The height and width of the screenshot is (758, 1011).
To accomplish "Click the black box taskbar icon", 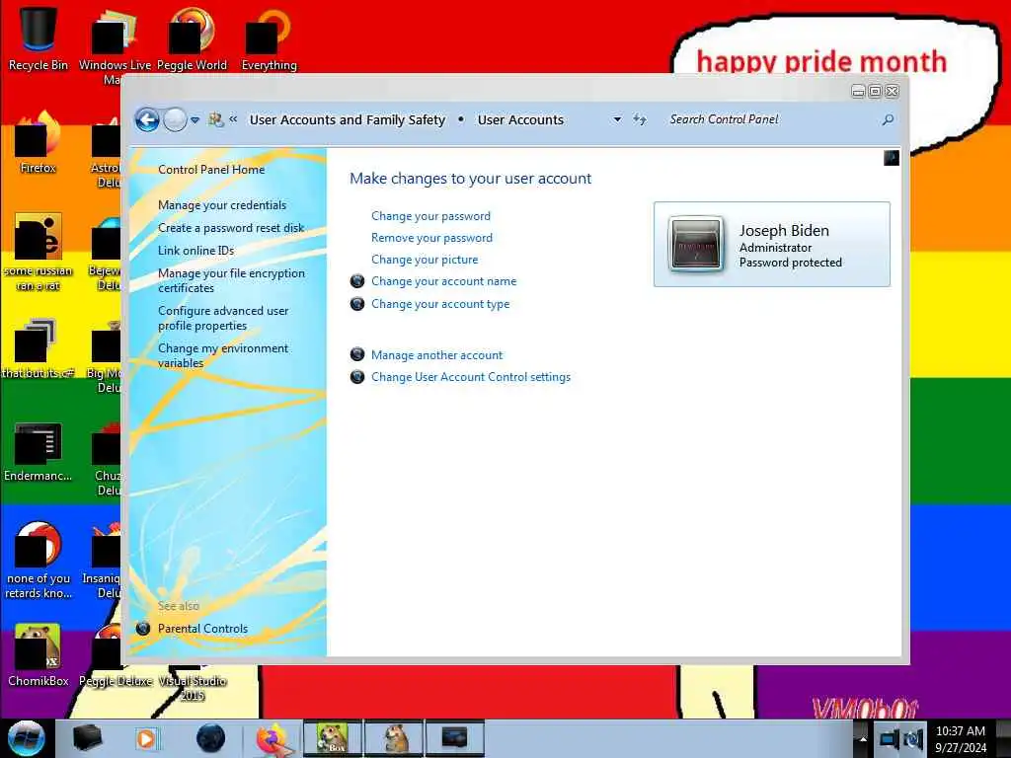I will point(87,738).
